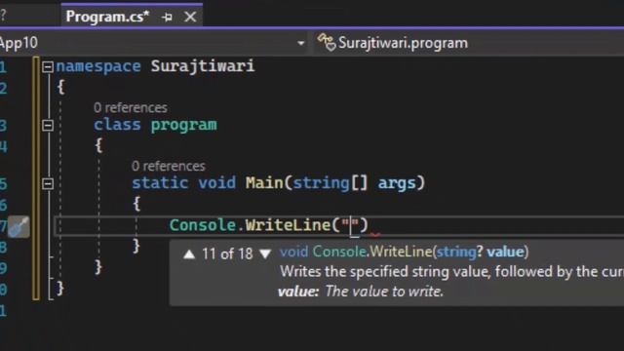The image size is (624, 351).
Task: Click the args parameter
Action: pyautogui.click(x=397, y=183)
